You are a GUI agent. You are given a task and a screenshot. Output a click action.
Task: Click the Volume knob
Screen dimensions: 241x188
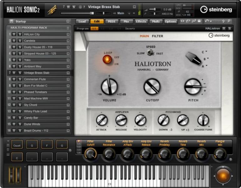pos(109,87)
